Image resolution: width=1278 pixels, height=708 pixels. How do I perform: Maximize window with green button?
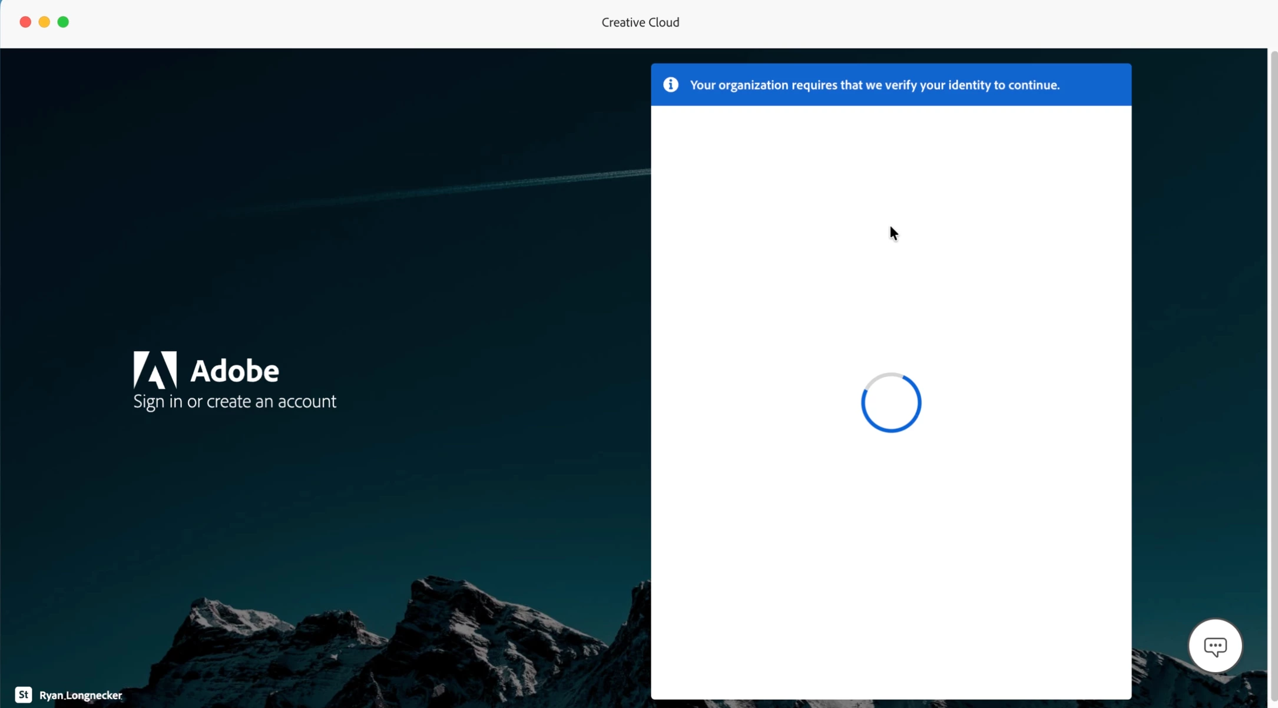pos(63,22)
